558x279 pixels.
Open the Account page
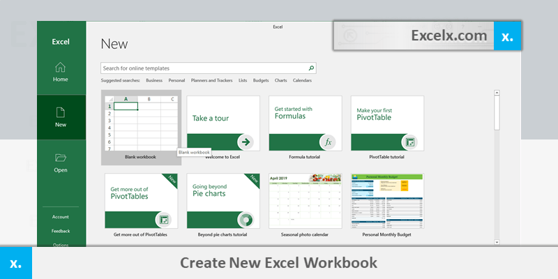pyautogui.click(x=61, y=217)
